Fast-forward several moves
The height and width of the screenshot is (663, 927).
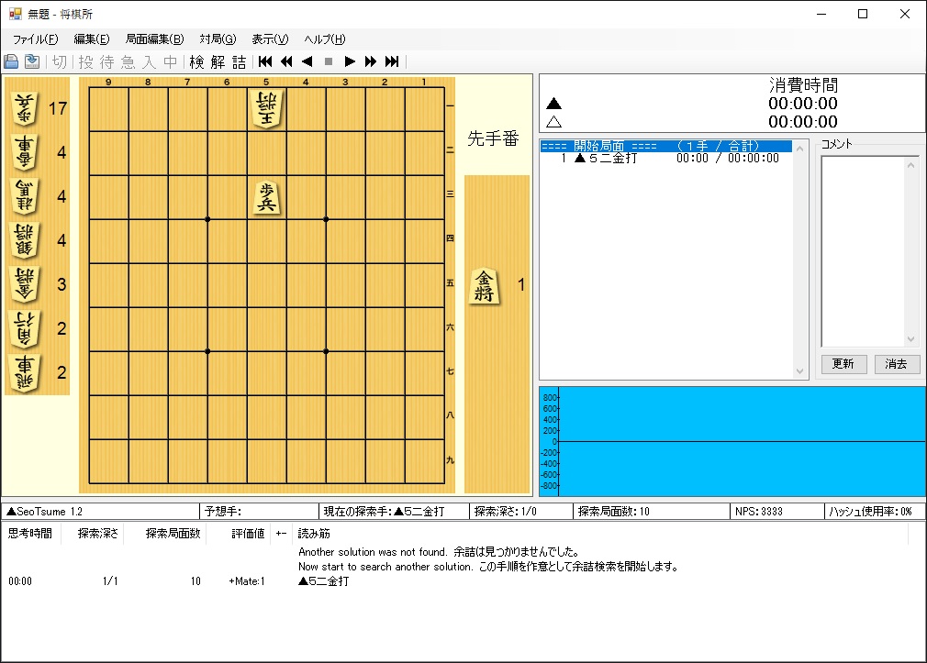coord(371,61)
